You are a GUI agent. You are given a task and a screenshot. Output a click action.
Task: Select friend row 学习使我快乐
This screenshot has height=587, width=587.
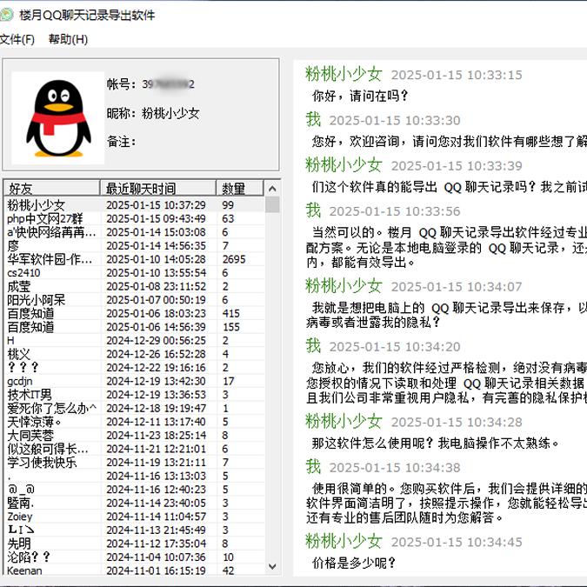(x=134, y=463)
